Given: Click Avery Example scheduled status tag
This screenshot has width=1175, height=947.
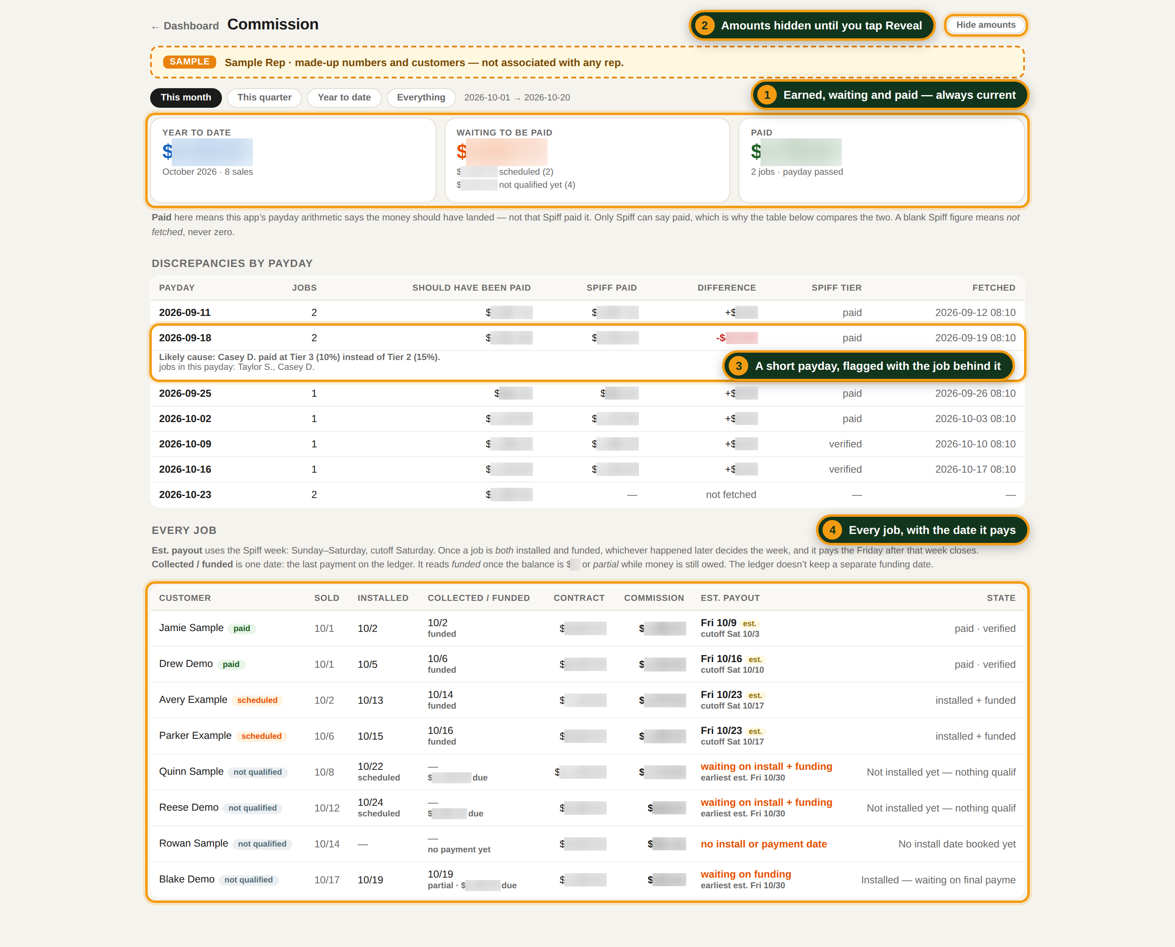Looking at the screenshot, I should pos(257,700).
